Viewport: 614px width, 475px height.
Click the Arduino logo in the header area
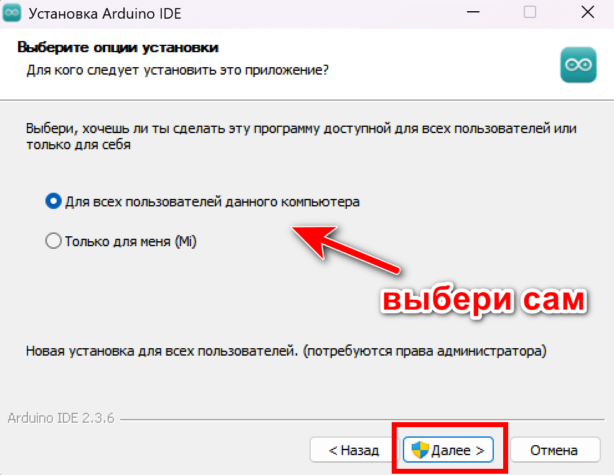578,65
